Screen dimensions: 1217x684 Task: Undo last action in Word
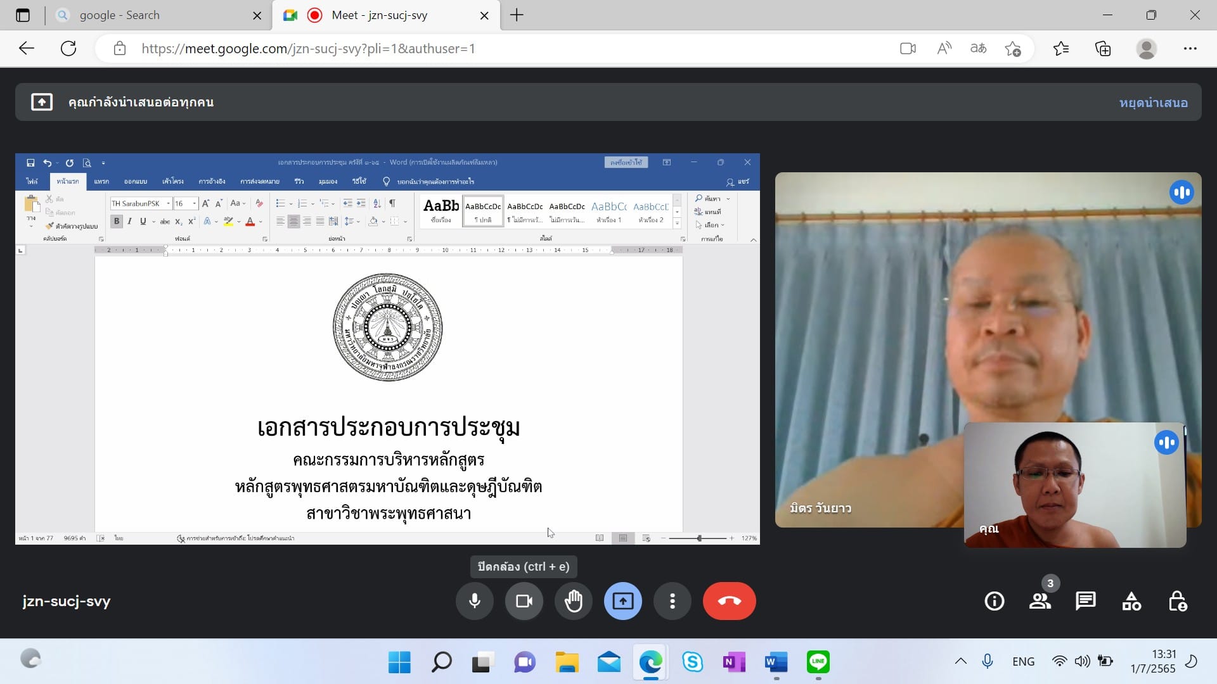point(47,163)
